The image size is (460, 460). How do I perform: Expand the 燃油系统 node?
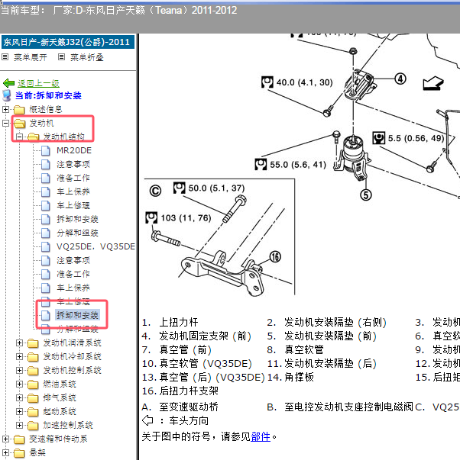click(x=19, y=384)
